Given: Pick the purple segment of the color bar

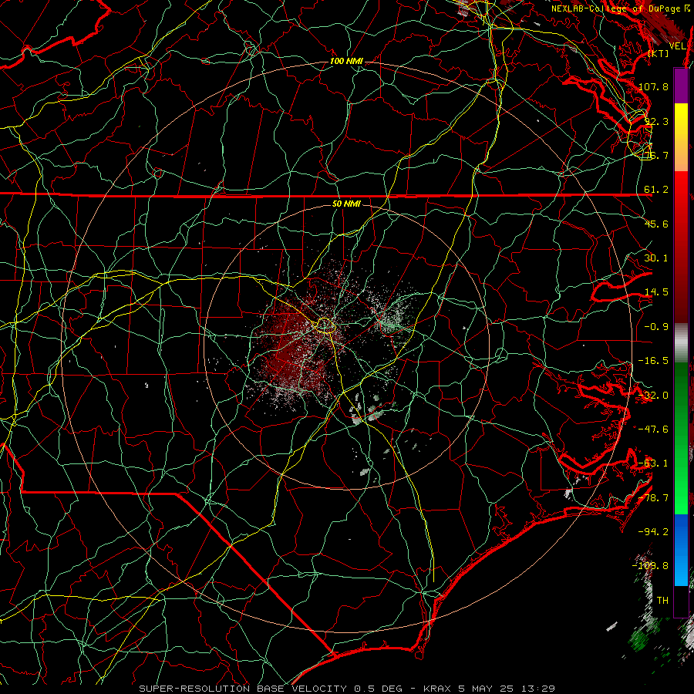Looking at the screenshot, I should [681, 86].
